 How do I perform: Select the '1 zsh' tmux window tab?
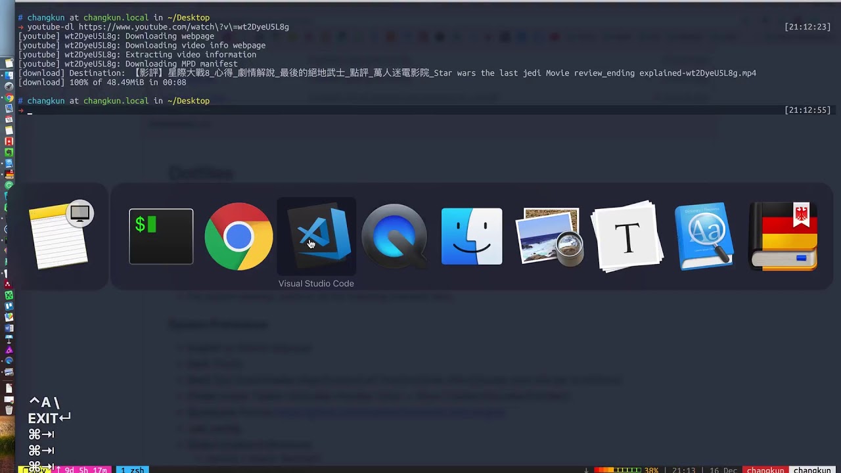pyautogui.click(x=133, y=470)
